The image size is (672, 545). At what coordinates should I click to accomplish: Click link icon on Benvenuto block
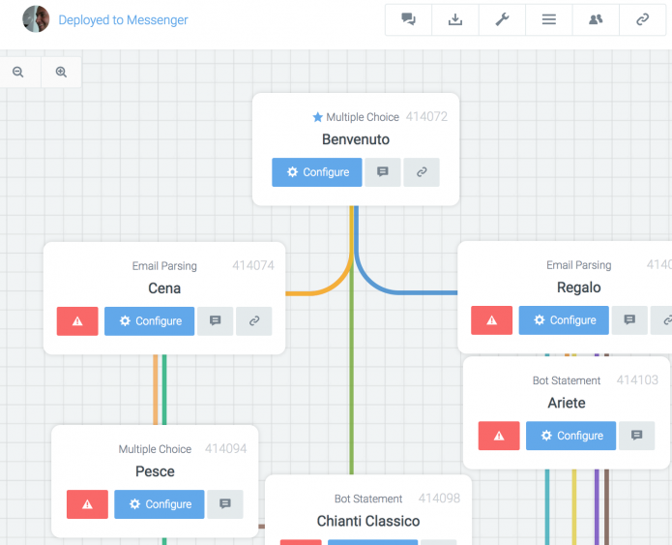coord(422,172)
